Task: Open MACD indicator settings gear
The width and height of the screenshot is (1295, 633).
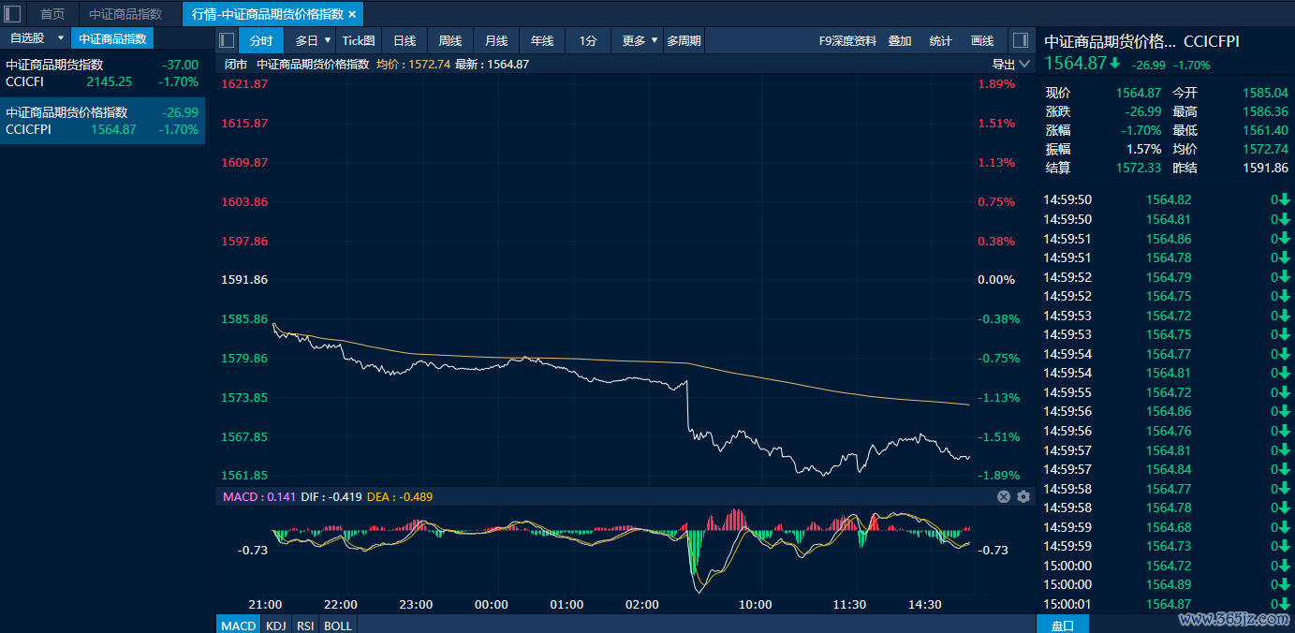Action: pyautogui.click(x=1023, y=496)
